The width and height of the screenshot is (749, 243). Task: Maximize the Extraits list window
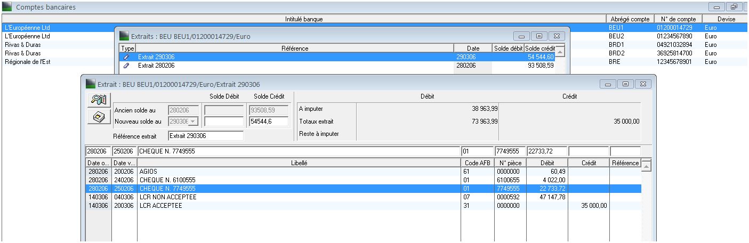(x=539, y=36)
